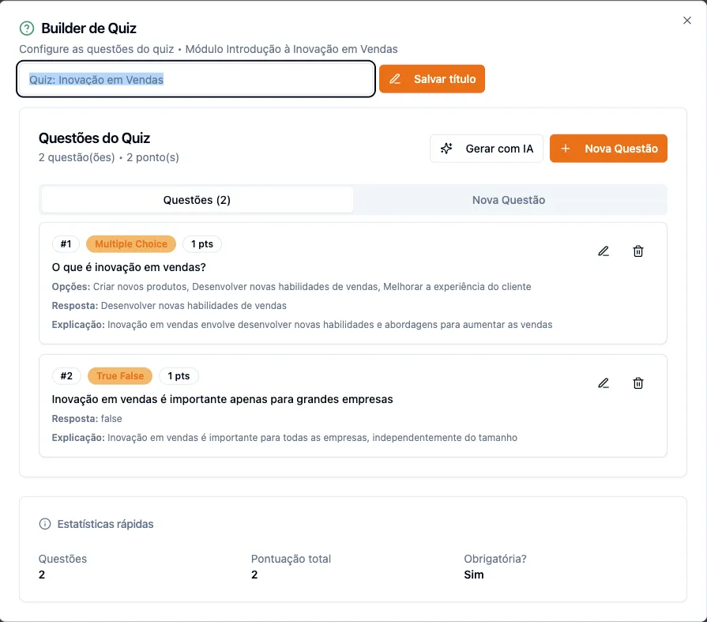The height and width of the screenshot is (622, 707).
Task: Click the True False badge on question #2
Action: [119, 375]
